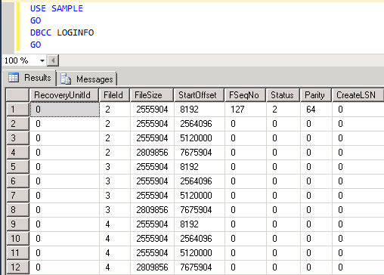Click the select-all corner grid cell

tap(17, 95)
